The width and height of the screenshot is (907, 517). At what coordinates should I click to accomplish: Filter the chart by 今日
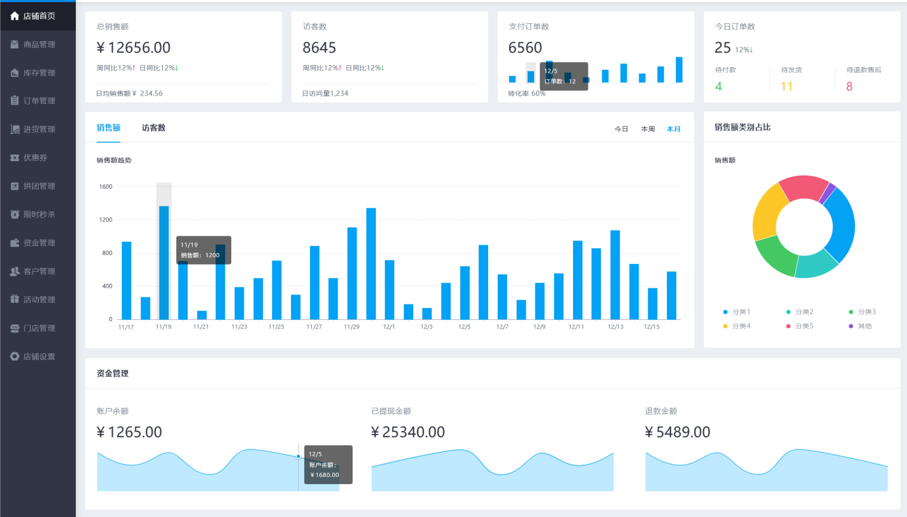pos(621,129)
